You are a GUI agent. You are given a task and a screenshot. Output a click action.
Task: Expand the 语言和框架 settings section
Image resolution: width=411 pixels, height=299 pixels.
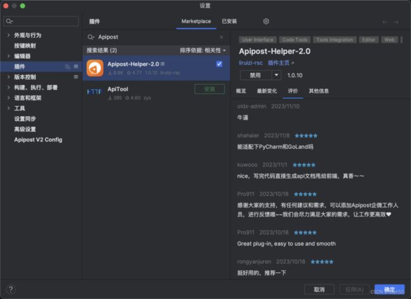8,98
